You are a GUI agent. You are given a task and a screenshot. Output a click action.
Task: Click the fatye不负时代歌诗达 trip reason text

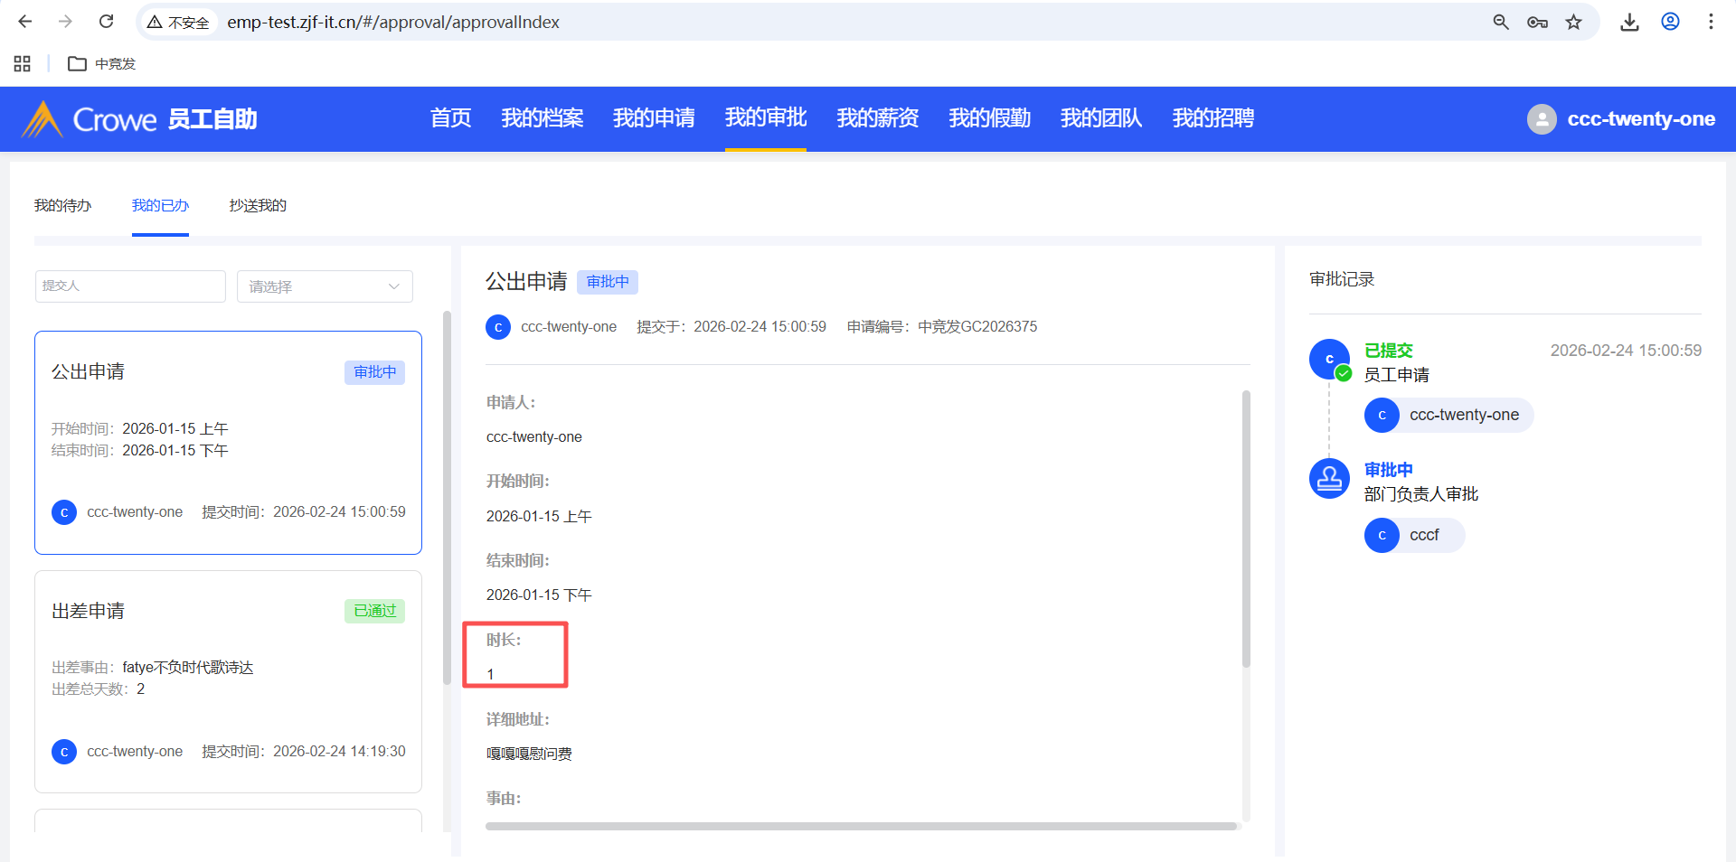pos(188,668)
